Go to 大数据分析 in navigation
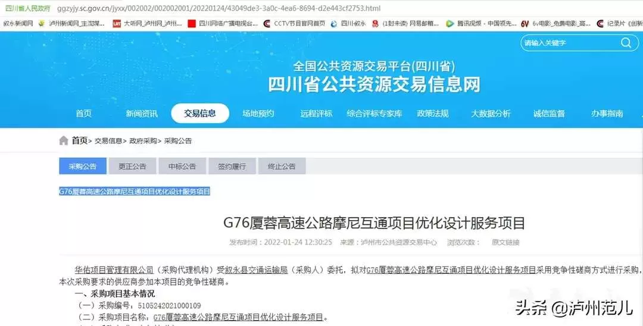643x326 pixels. 491,114
